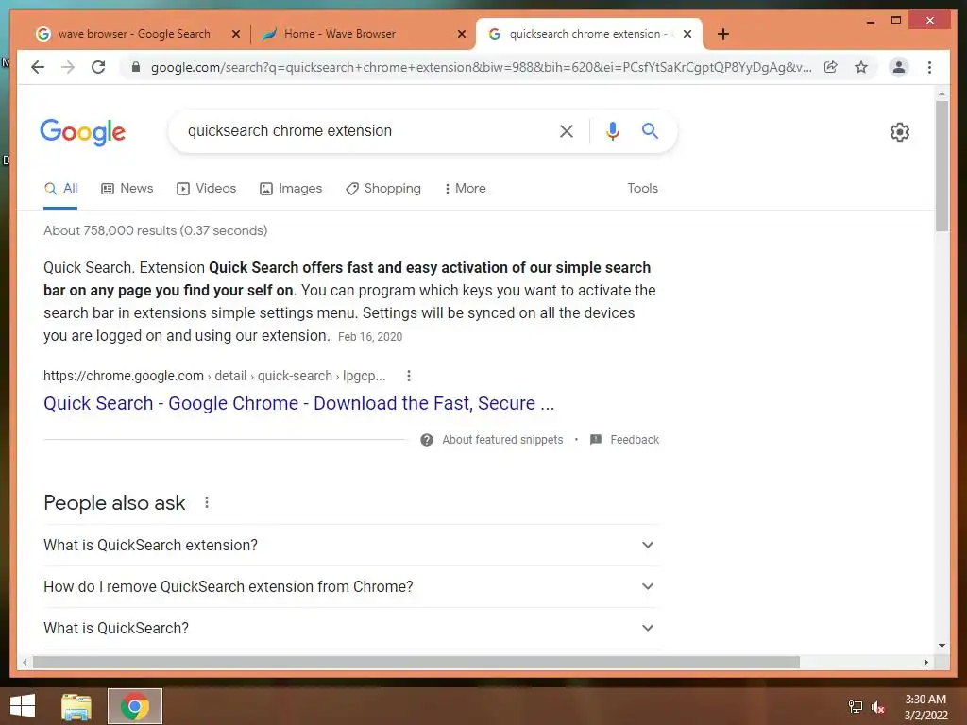Start voice search with microphone icon
Image resolution: width=967 pixels, height=725 pixels.
tap(612, 130)
